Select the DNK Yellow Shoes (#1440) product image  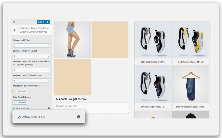pyautogui.click(x=191, y=40)
